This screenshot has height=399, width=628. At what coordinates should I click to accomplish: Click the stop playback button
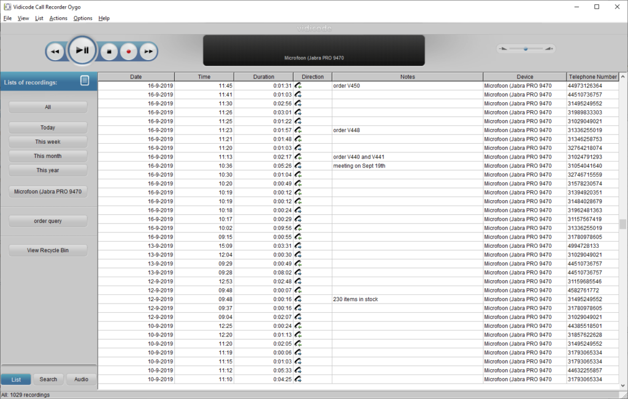coord(109,51)
